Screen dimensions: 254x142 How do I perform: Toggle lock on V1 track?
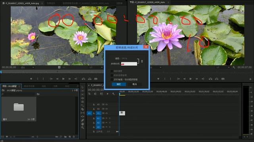coord(94,113)
